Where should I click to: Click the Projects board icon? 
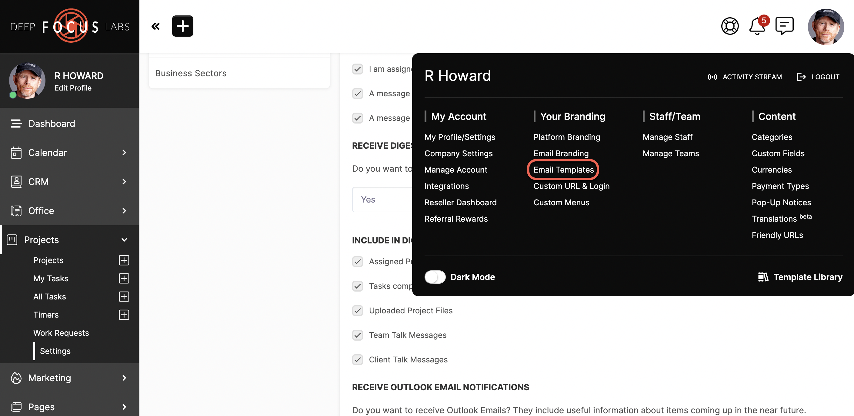coord(12,240)
